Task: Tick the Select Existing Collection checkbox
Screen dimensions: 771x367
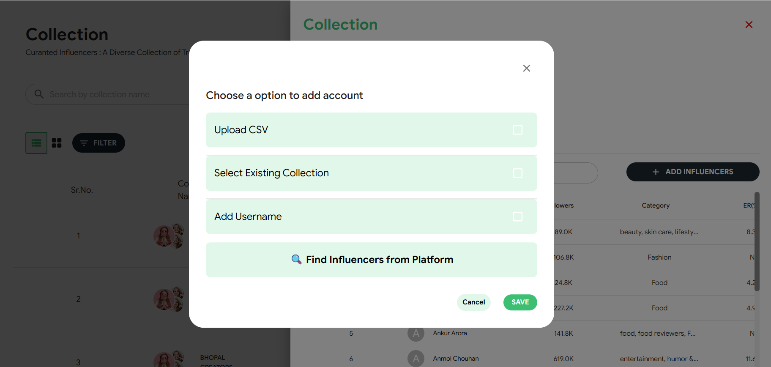Action: 517,173
